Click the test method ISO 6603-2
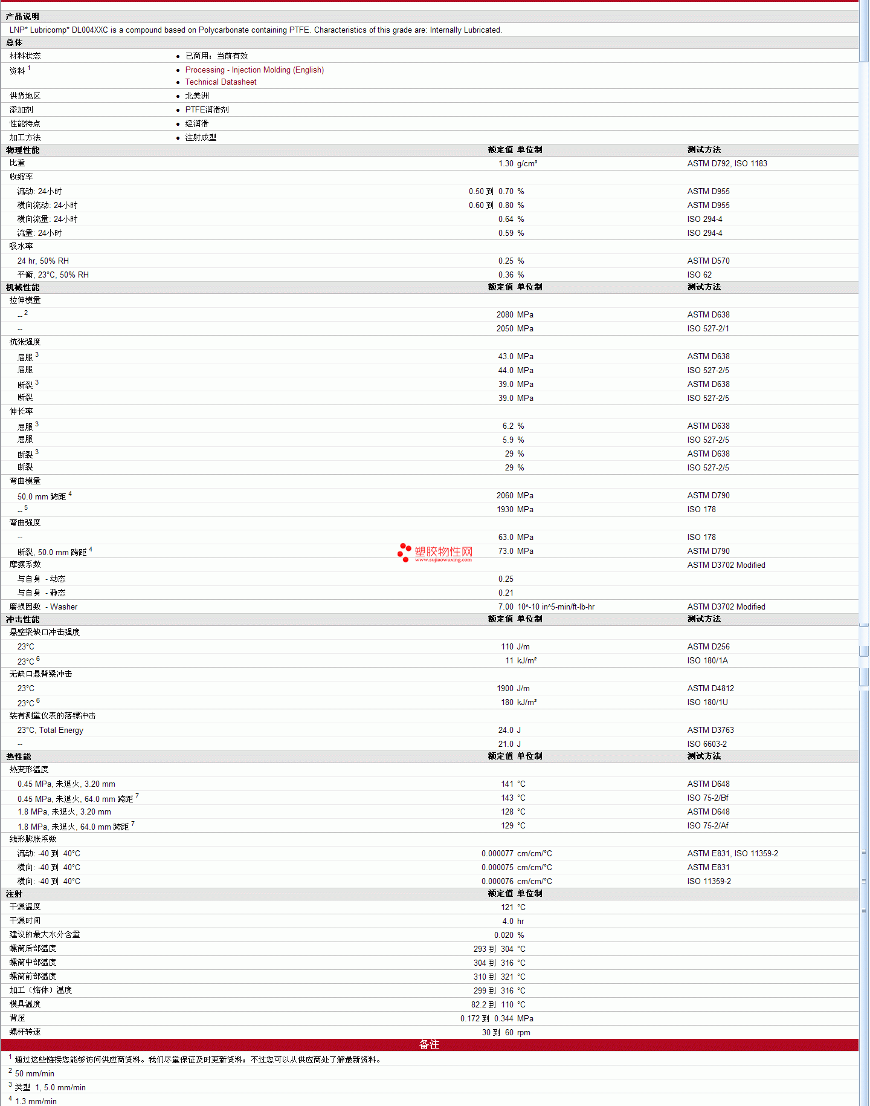The image size is (870, 1106). coord(707,744)
